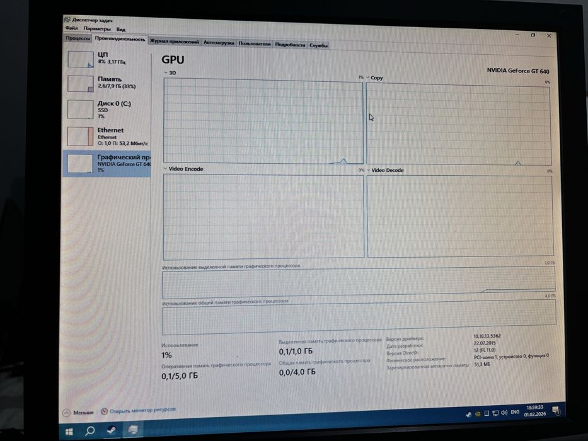Open Steam from the taskbar
Image resolution: width=588 pixels, height=441 pixels.
click(112, 430)
